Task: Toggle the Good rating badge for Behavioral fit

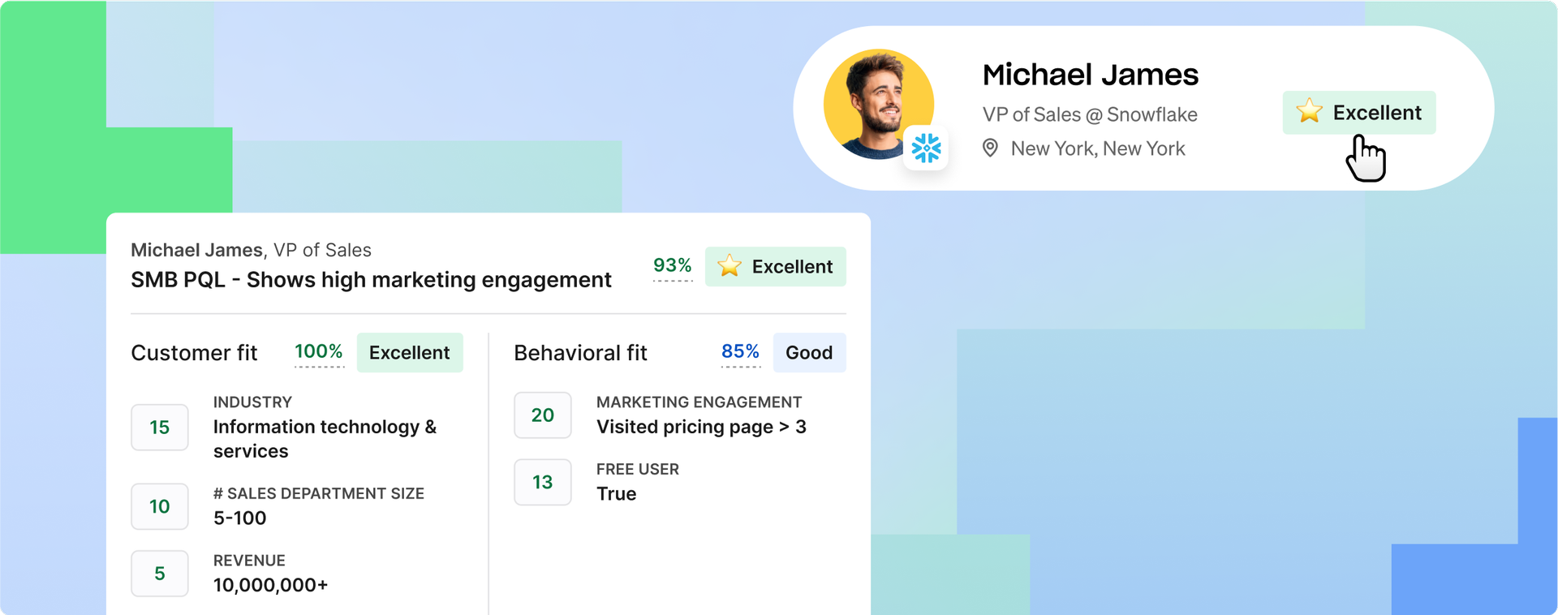Action: tap(808, 353)
